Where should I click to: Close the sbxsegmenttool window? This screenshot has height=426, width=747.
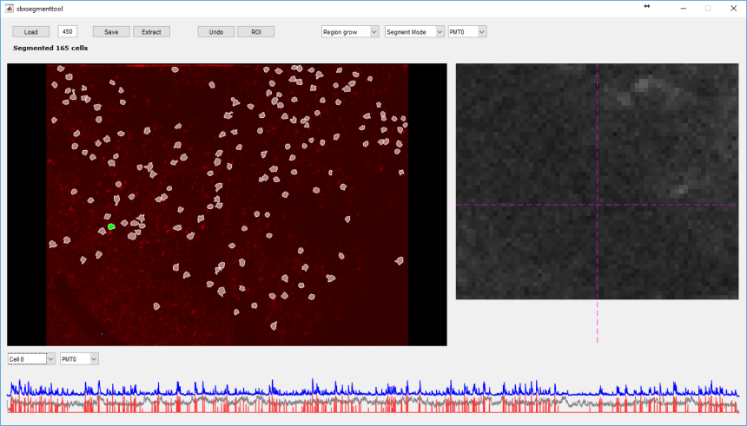(x=732, y=8)
